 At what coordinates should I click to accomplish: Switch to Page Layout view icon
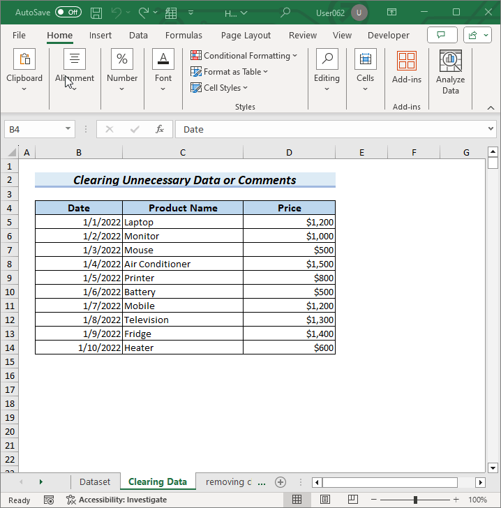tap(324, 499)
